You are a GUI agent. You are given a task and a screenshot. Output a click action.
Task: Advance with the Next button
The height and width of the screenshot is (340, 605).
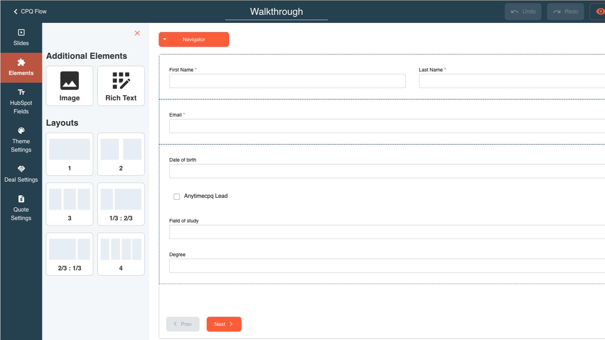pyautogui.click(x=224, y=324)
